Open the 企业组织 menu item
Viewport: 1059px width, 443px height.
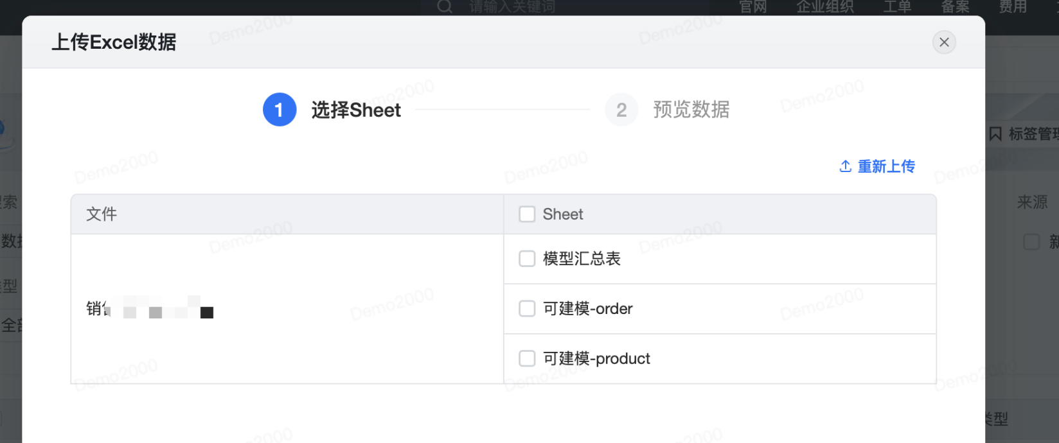pyautogui.click(x=825, y=7)
